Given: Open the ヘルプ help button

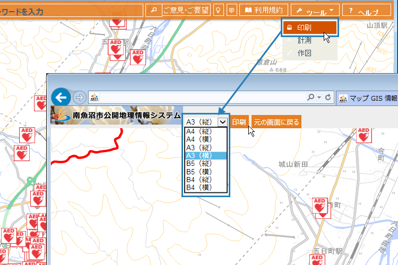Looking at the screenshot, I should click(367, 10).
